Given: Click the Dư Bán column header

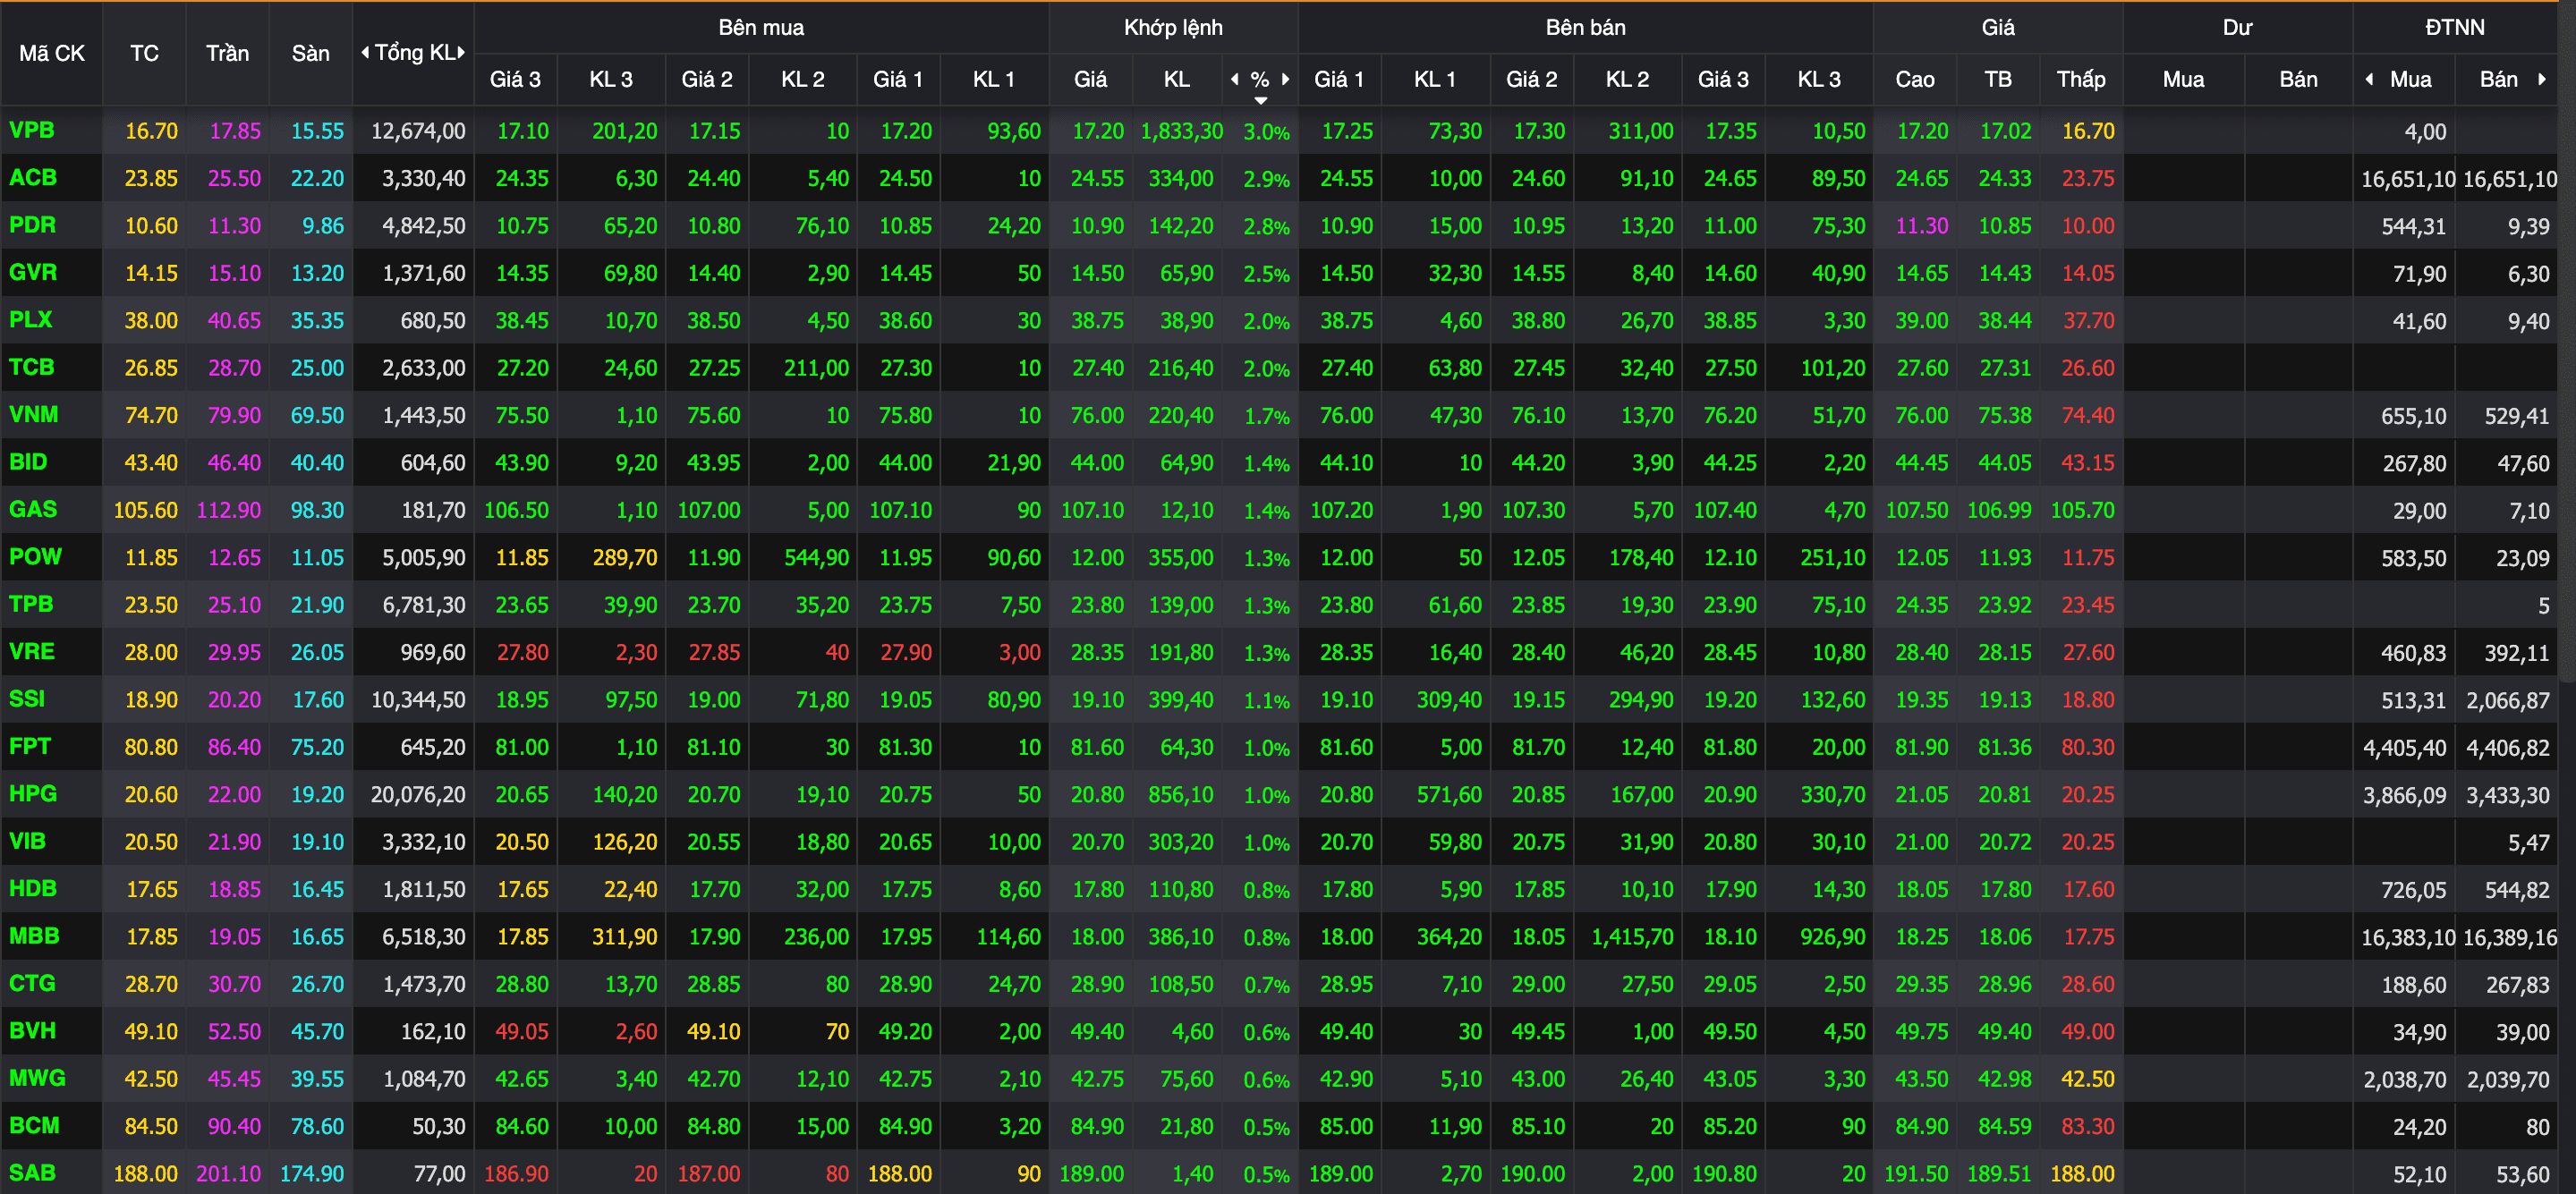Looking at the screenshot, I should 2298,79.
